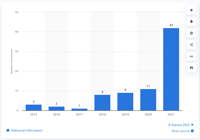Click the 2021 x-axis year label
The width and height of the screenshot is (200, 140).
tap(171, 115)
